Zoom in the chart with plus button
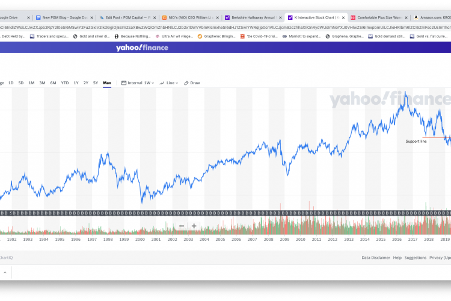 [194, 226]
